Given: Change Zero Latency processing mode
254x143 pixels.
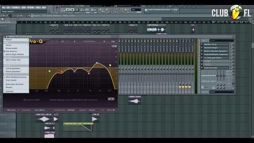Looking at the screenshot, I should pos(40,110).
